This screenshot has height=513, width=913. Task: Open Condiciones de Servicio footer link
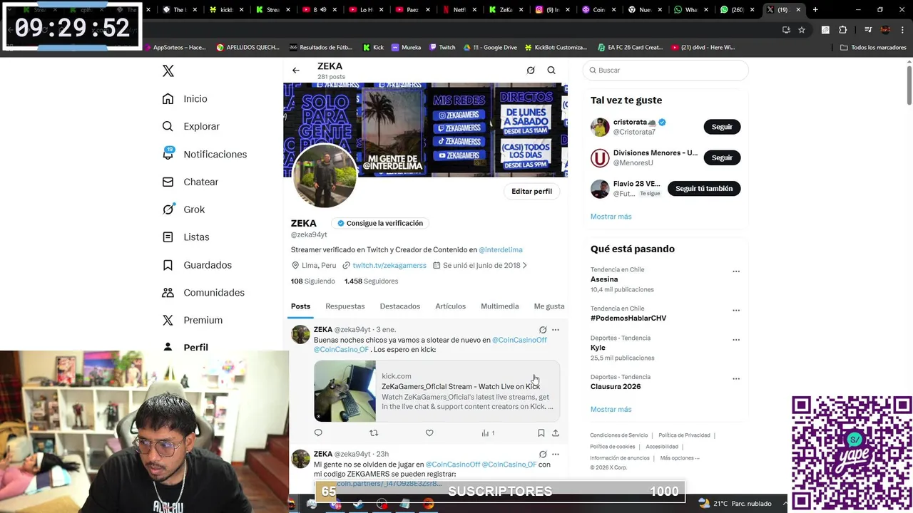619,435
